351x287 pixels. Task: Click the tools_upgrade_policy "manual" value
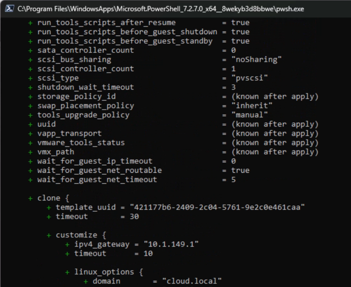(250, 115)
